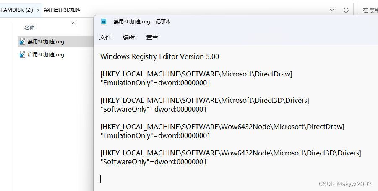Viewport: 378px width, 191px height.
Task: Open the 编辑 menu in Notepad
Action: (129, 37)
